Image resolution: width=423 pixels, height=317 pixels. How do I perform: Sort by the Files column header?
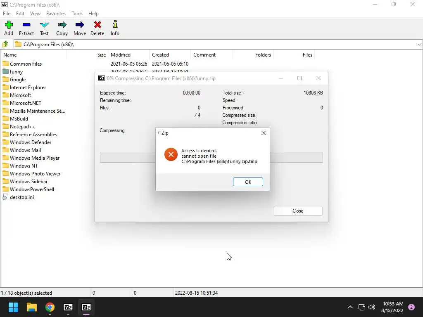(294, 55)
